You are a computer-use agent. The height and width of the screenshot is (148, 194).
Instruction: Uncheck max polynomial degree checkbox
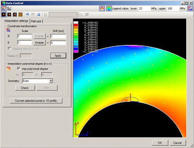(19, 69)
